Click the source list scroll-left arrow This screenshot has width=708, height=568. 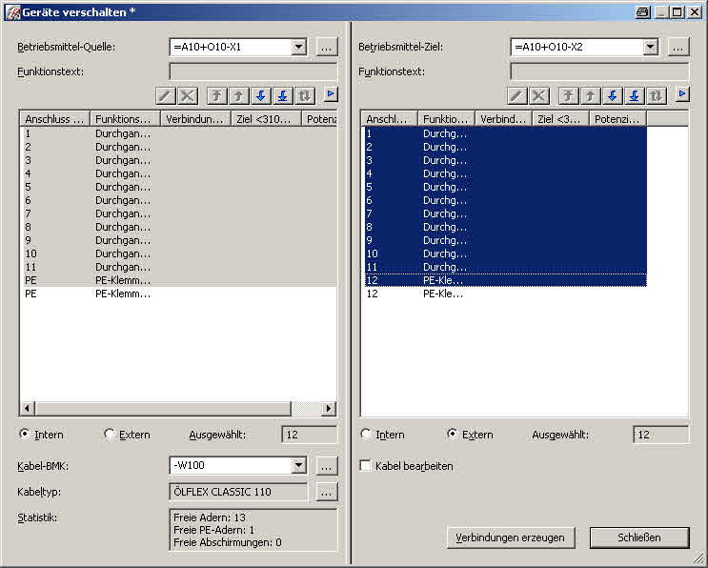tap(28, 409)
